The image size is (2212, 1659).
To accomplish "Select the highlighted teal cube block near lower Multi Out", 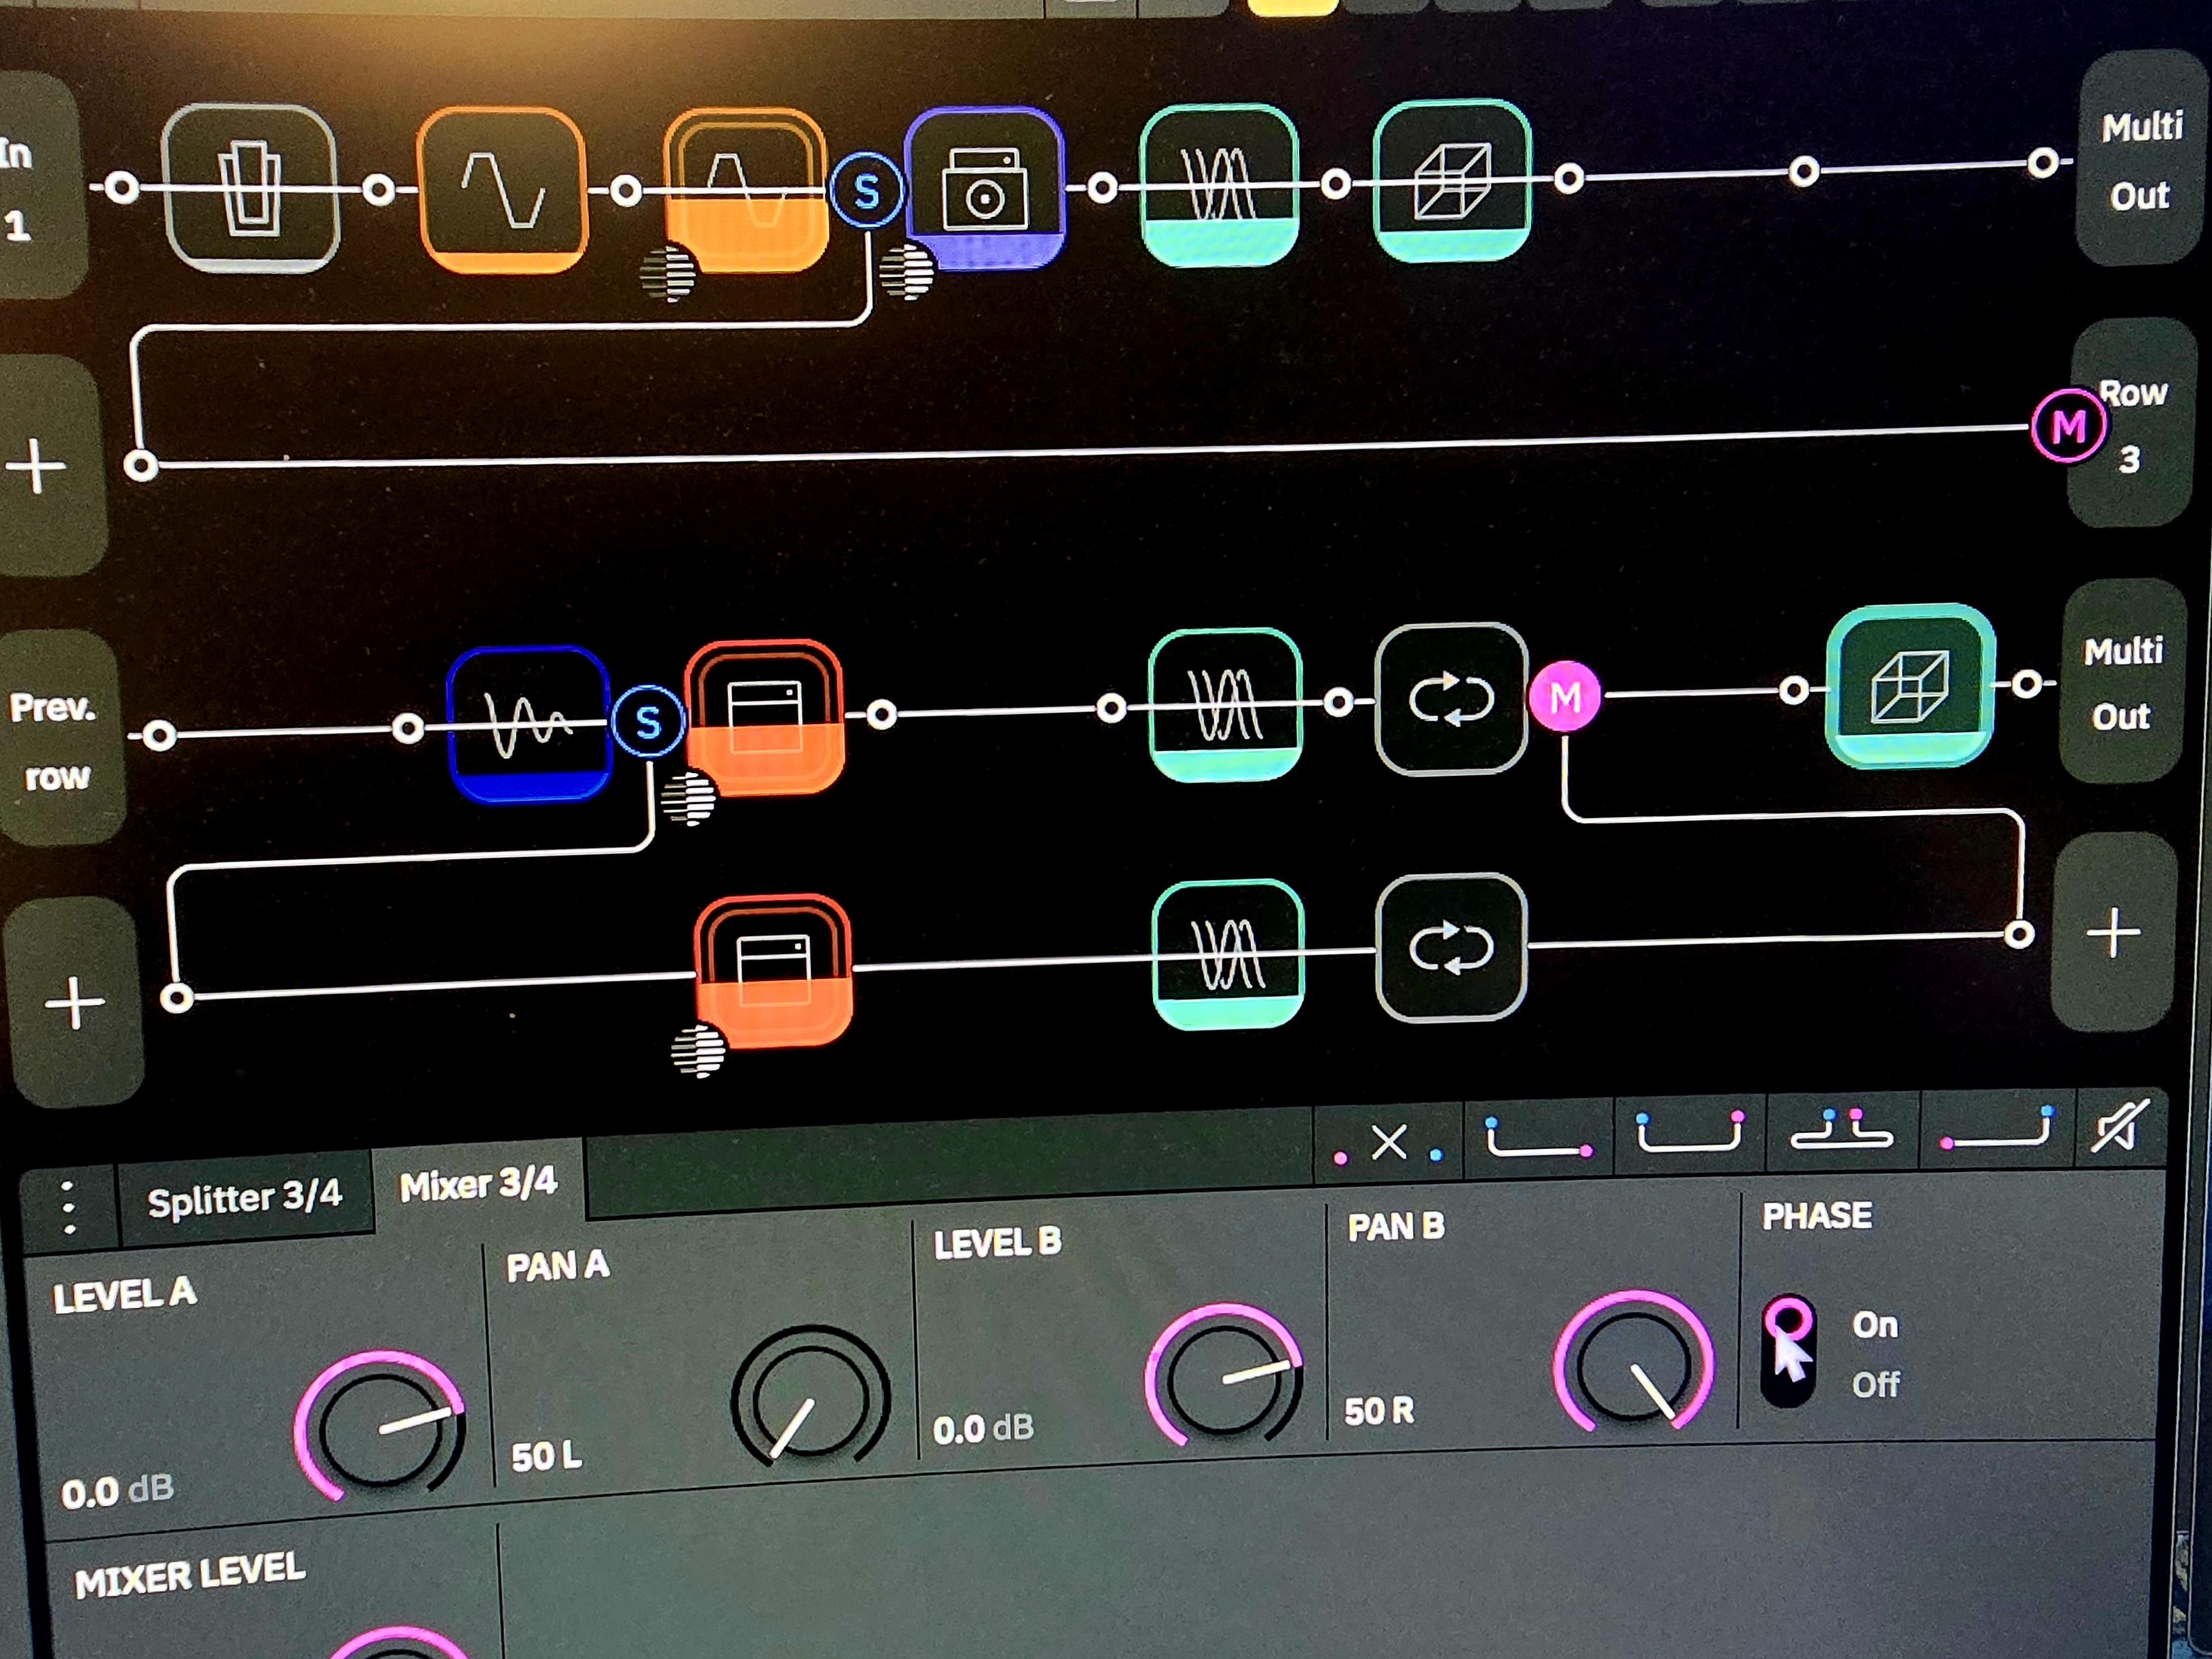I will [1909, 686].
